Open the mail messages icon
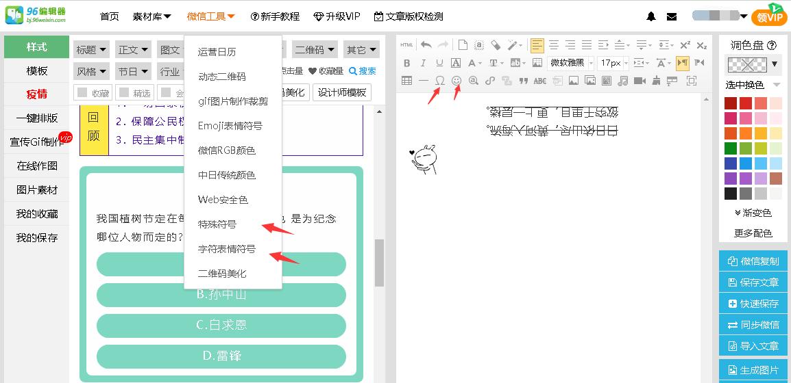 pos(672,16)
